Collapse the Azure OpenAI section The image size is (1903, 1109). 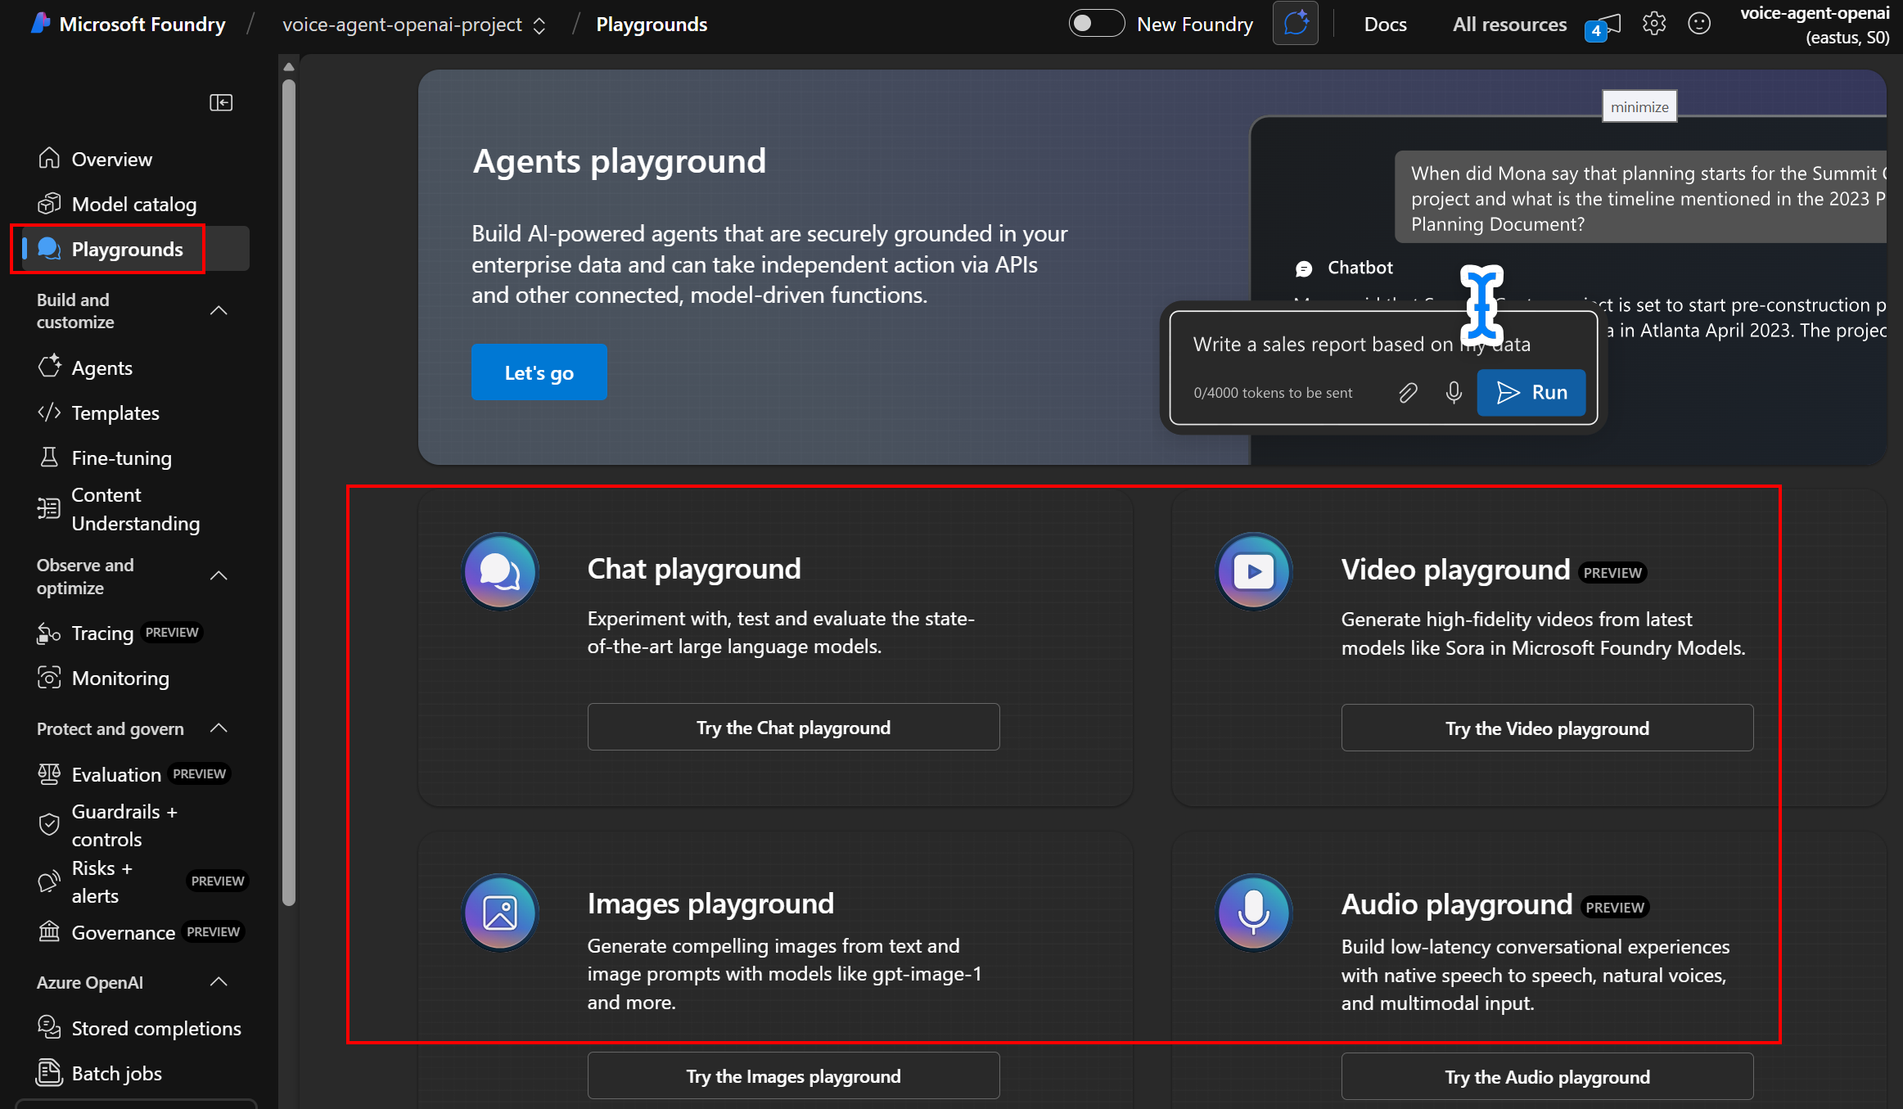click(219, 982)
